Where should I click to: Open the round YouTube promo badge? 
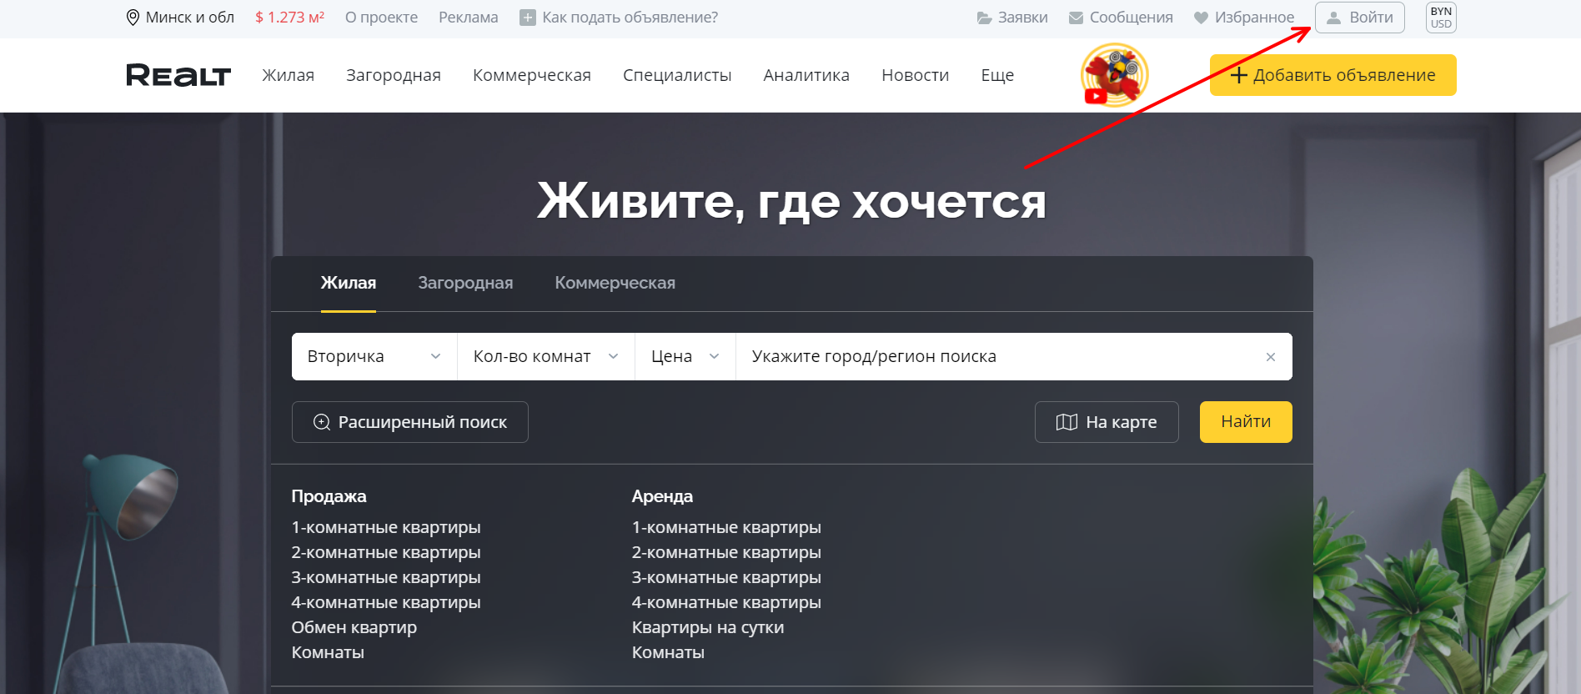(1115, 75)
